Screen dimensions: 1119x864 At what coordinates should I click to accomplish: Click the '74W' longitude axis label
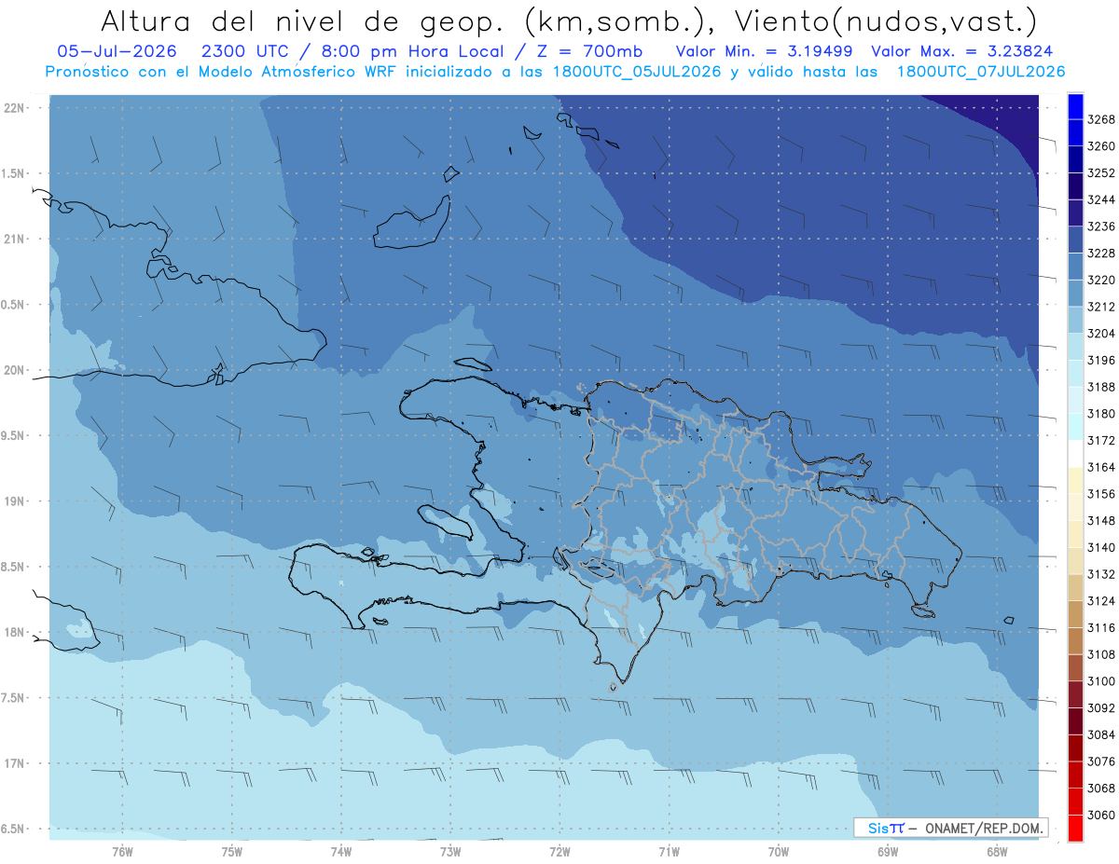pyautogui.click(x=341, y=851)
